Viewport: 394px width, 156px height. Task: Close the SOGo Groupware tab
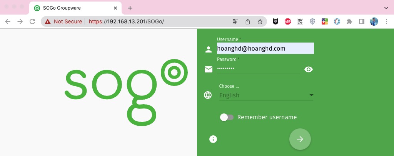[x=115, y=8]
